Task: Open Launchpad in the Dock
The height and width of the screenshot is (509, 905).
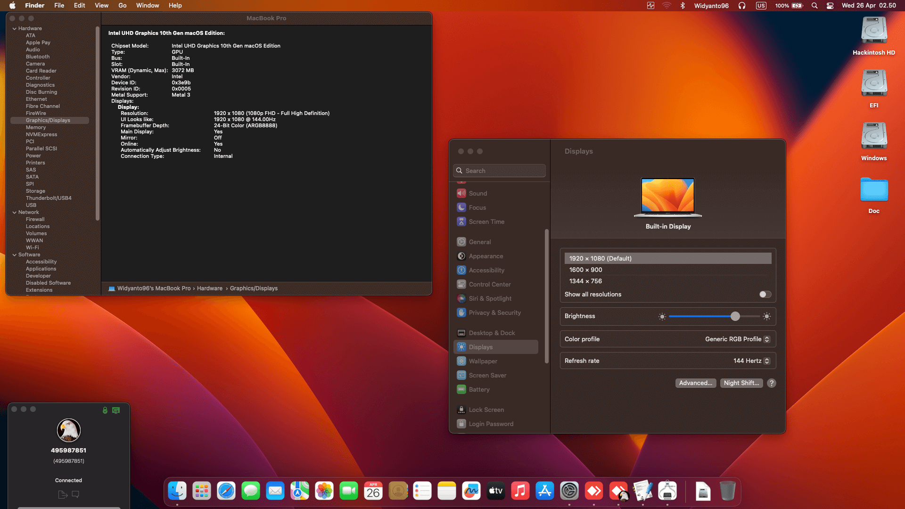Action: 202,491
